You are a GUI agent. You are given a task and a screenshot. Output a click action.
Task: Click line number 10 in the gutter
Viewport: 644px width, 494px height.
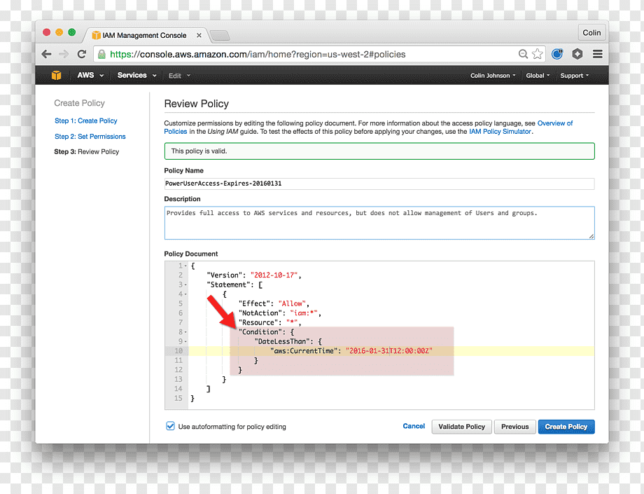178,350
